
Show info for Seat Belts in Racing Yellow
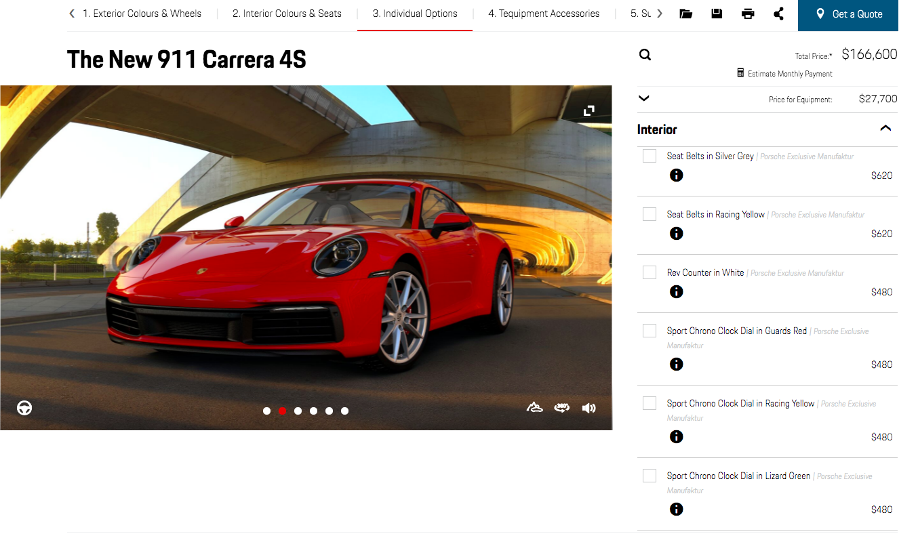676,234
